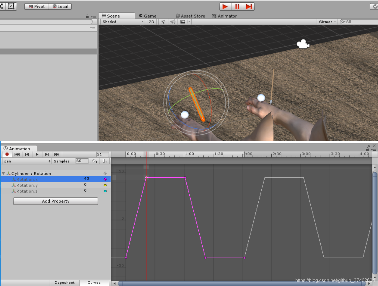Select the Rotation.x property row
This screenshot has height=286, width=378.
click(x=56, y=179)
